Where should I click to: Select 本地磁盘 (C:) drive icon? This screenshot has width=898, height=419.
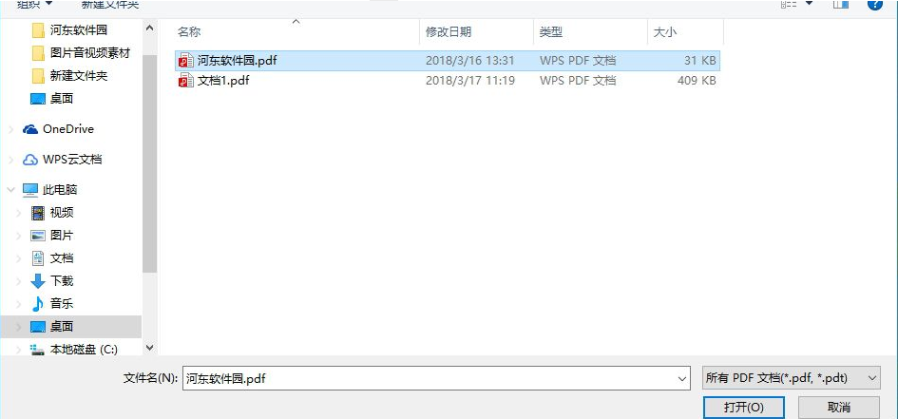click(38, 350)
